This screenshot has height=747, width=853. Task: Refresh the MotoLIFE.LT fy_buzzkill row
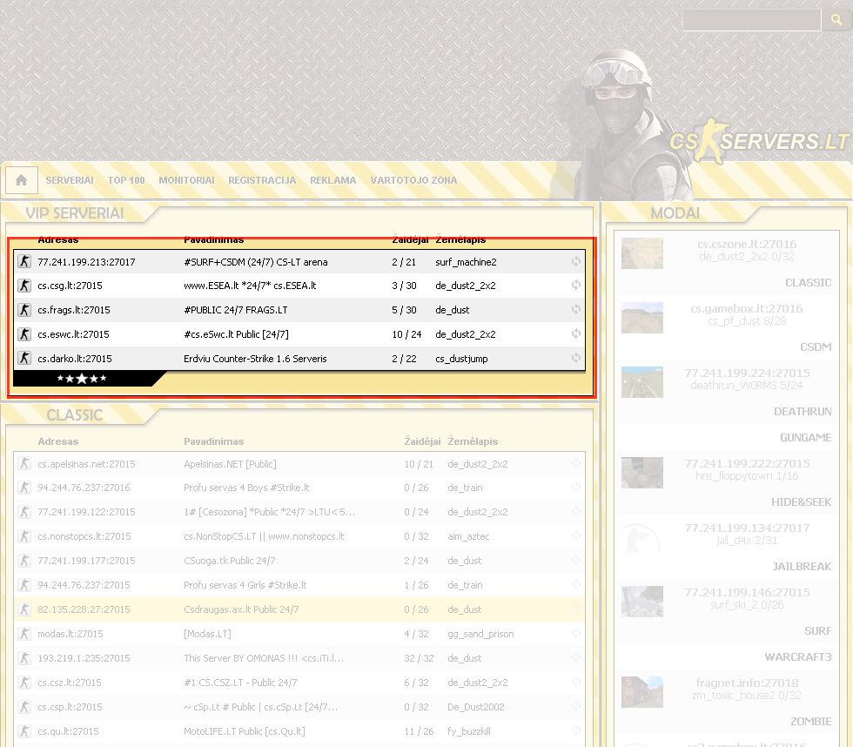575,730
